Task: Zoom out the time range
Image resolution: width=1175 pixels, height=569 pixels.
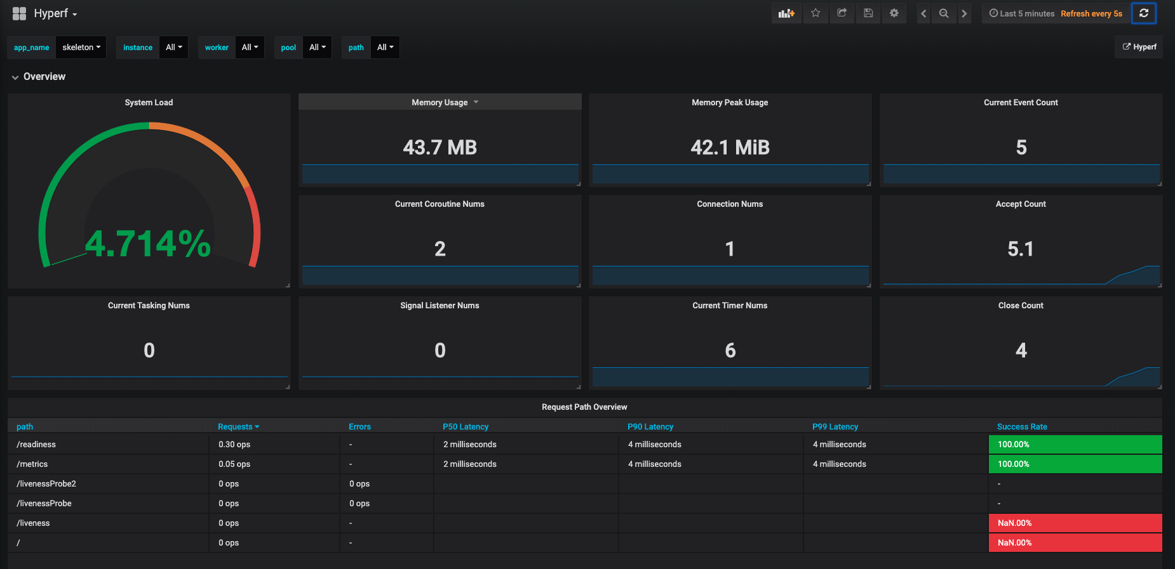Action: (944, 14)
